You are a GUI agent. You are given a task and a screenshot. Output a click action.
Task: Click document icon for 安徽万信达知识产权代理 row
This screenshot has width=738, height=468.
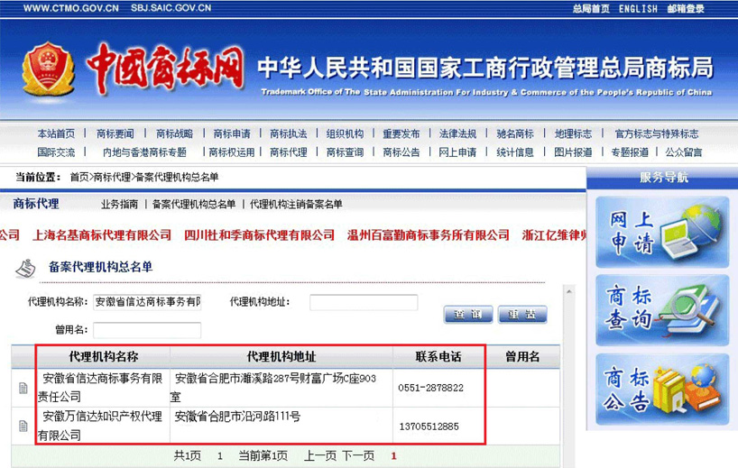coord(23,426)
